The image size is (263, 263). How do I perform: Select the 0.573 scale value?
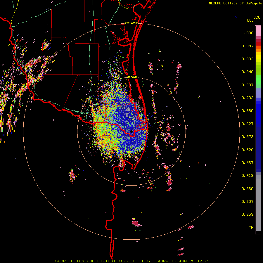[248, 137]
